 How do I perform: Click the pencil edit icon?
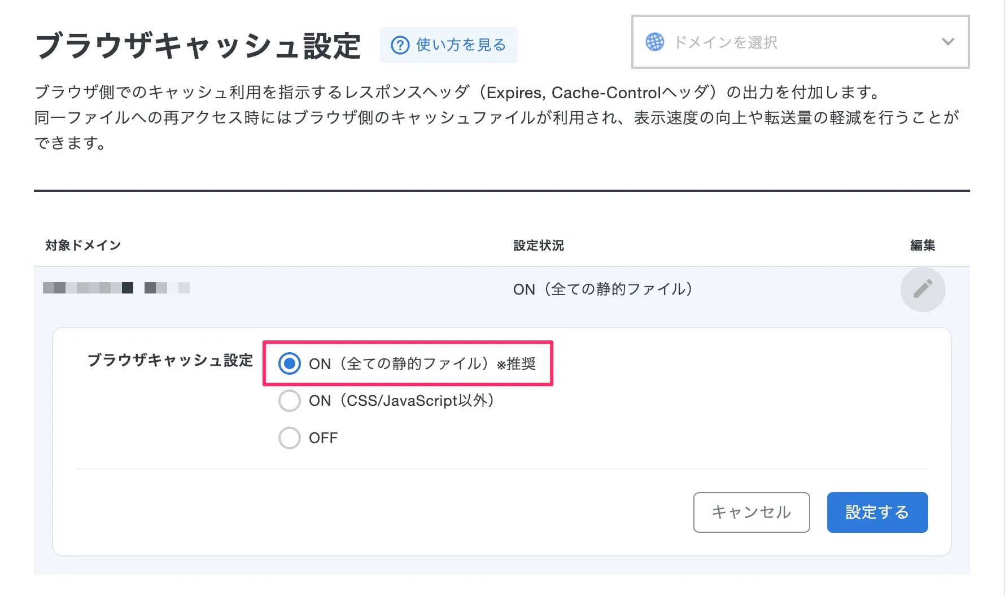tap(923, 289)
